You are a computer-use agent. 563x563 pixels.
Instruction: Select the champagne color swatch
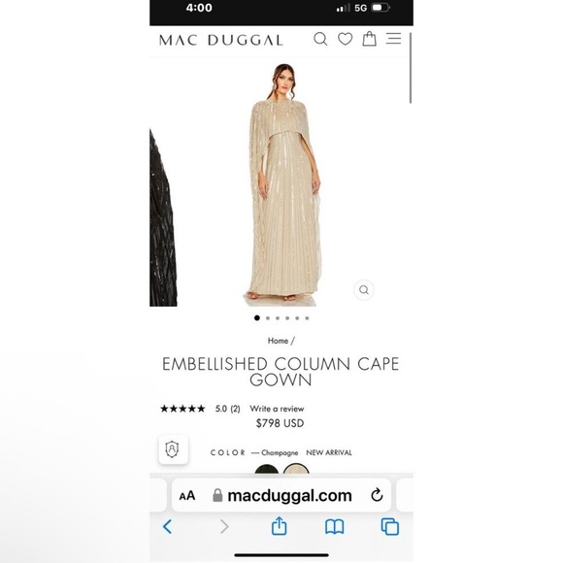pos(296,469)
